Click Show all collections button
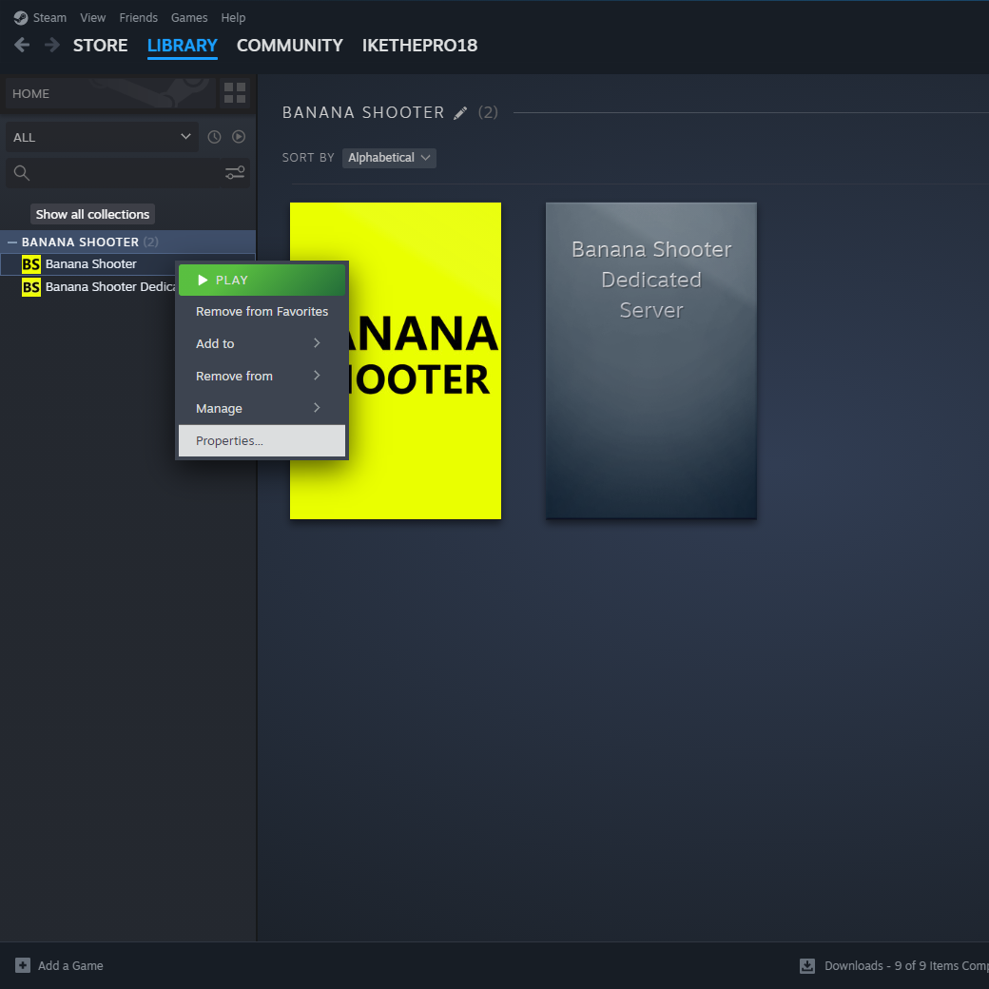989x989 pixels. coord(93,215)
